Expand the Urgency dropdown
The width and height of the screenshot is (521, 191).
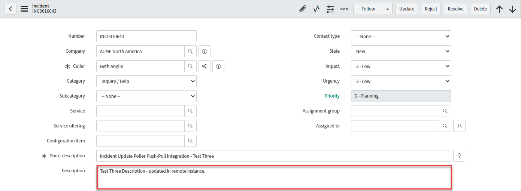(x=401, y=81)
